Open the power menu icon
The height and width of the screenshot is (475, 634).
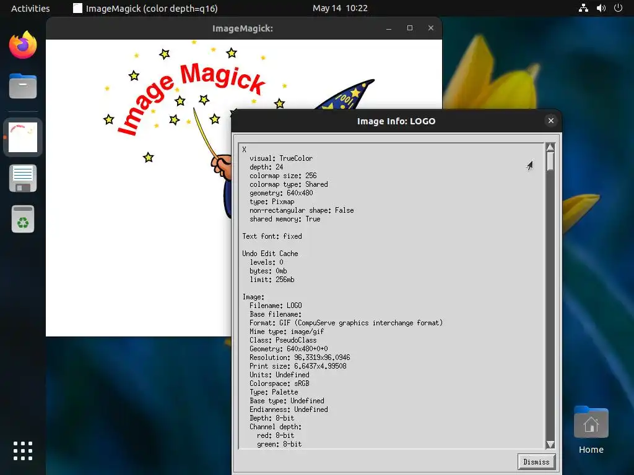pos(618,8)
